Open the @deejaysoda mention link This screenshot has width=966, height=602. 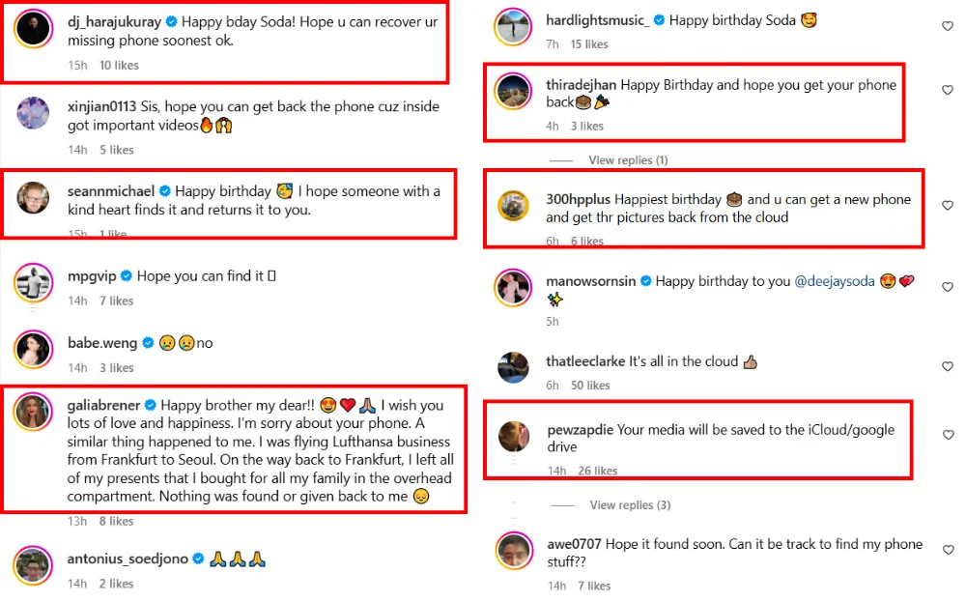click(834, 281)
